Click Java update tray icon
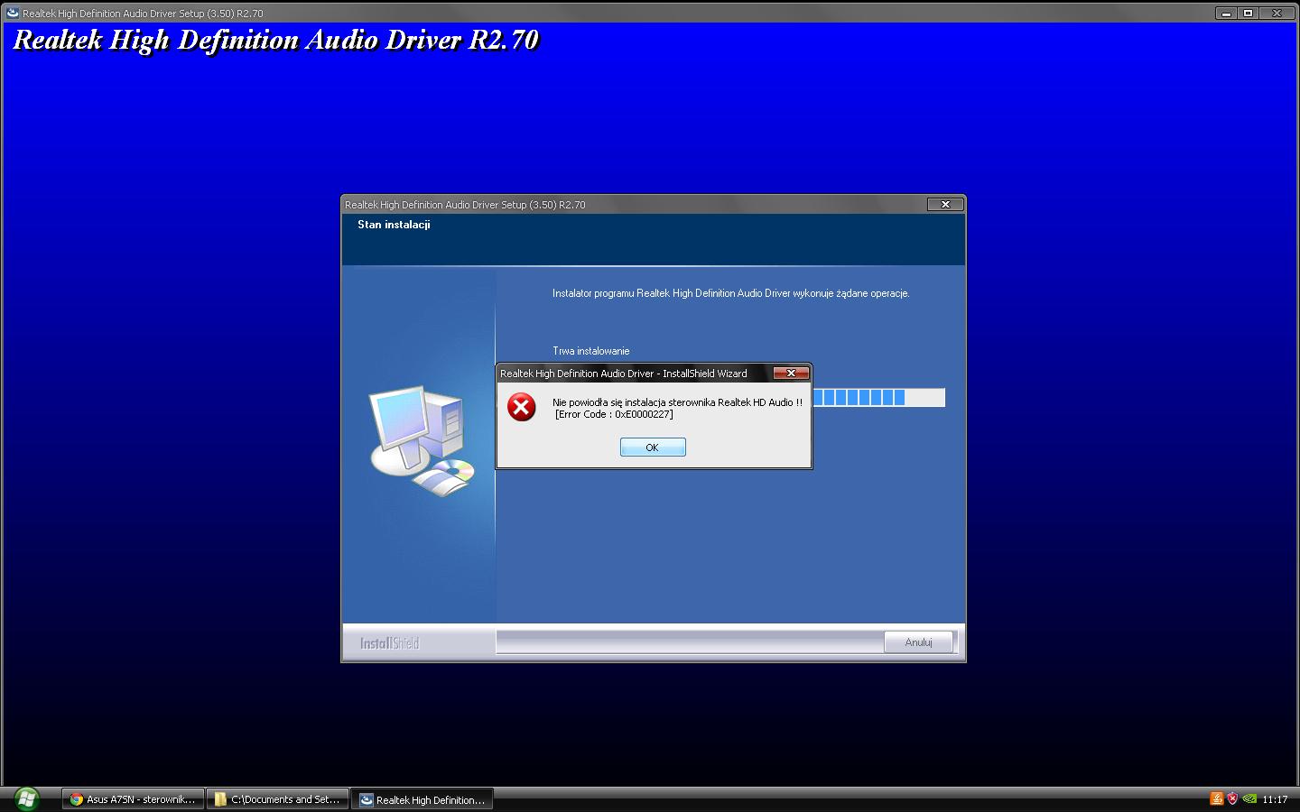Image resolution: width=1300 pixels, height=812 pixels. 1216,798
